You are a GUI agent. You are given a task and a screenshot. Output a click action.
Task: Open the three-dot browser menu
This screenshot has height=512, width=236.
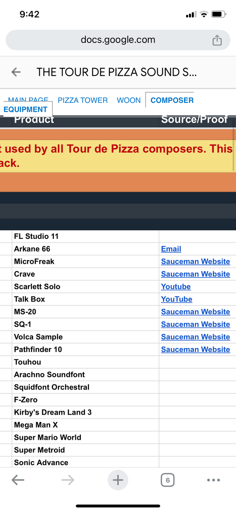point(213,480)
